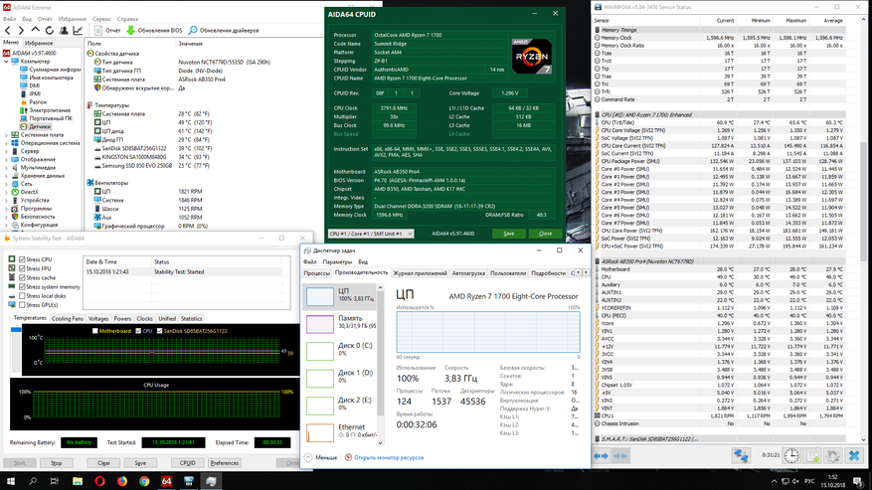
Task: Click the Открыть монитор ресурсов link
Action: 388,458
